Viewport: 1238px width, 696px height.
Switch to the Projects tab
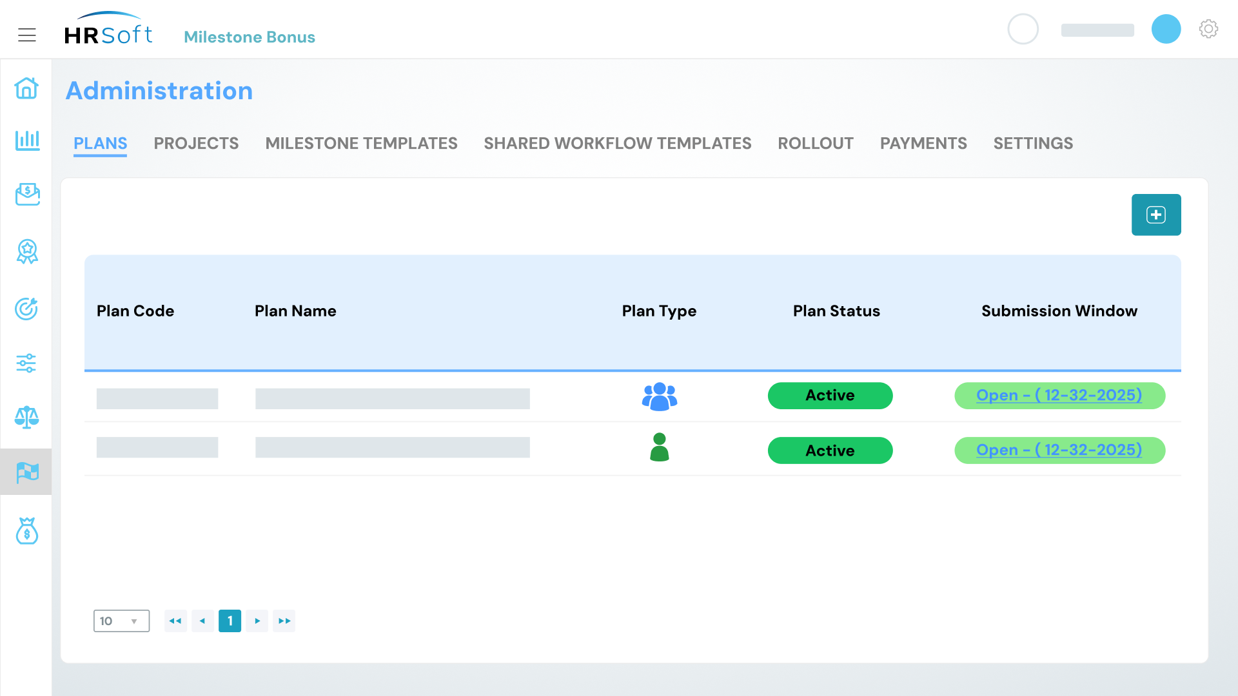[196, 143]
